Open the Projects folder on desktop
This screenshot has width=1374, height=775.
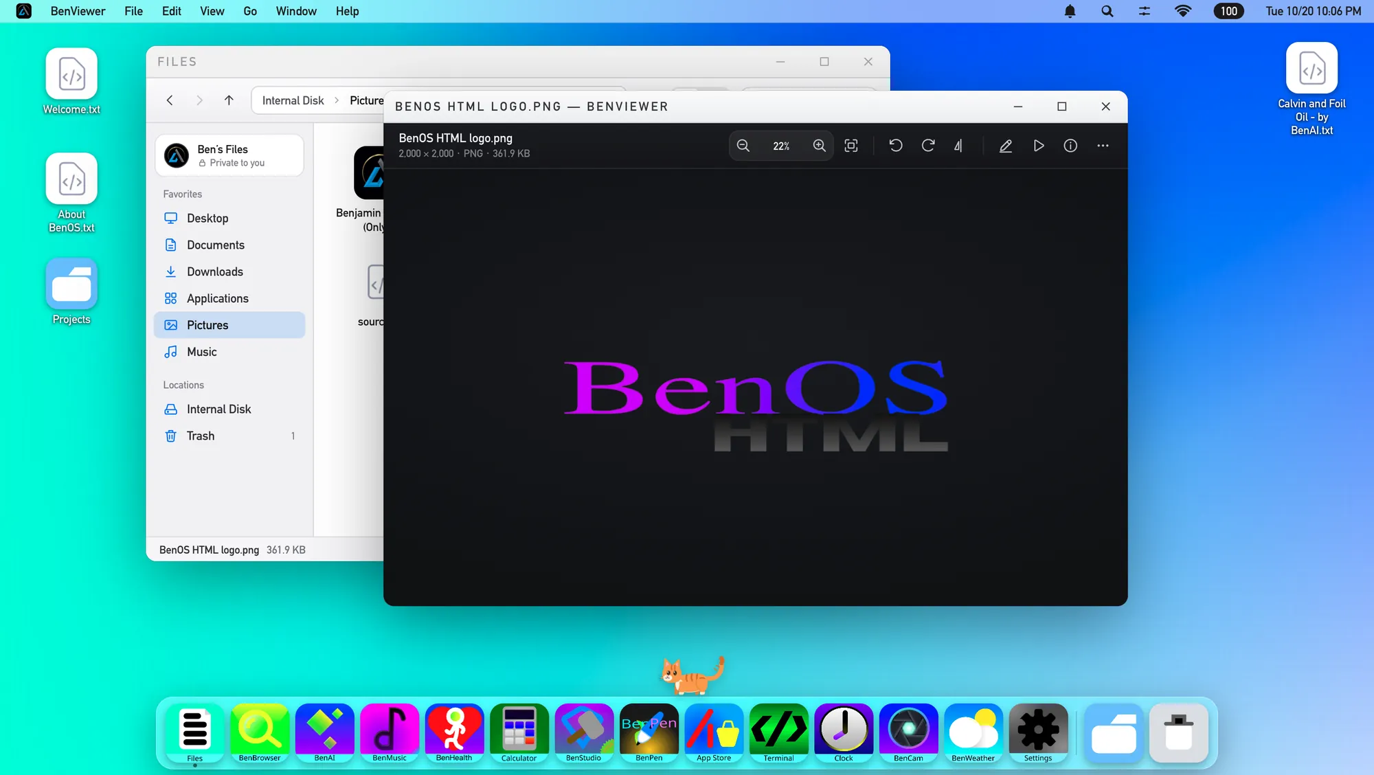pos(71,291)
